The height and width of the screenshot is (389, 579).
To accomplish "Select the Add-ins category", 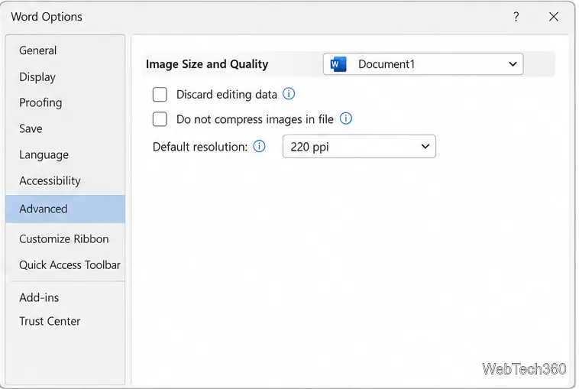I will [x=39, y=297].
